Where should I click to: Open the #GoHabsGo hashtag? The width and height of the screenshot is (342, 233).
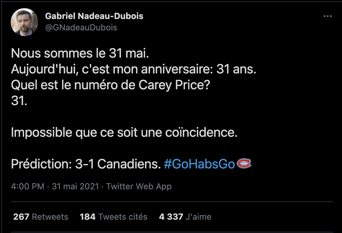pyautogui.click(x=199, y=164)
